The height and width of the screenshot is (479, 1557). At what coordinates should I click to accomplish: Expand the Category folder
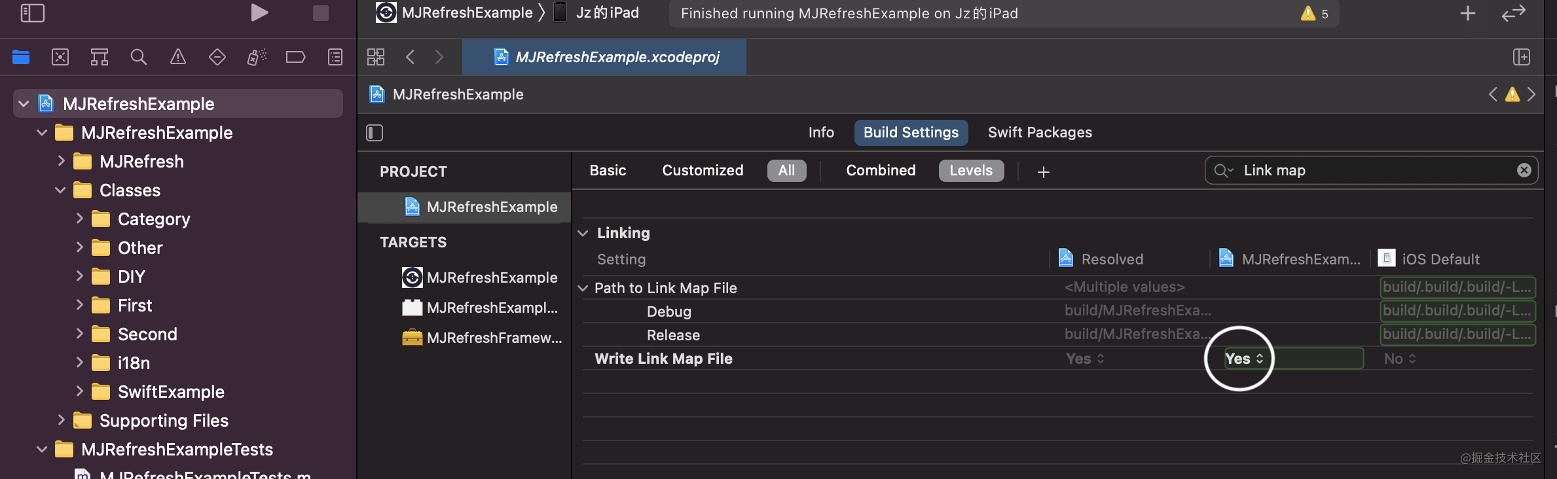tap(79, 219)
